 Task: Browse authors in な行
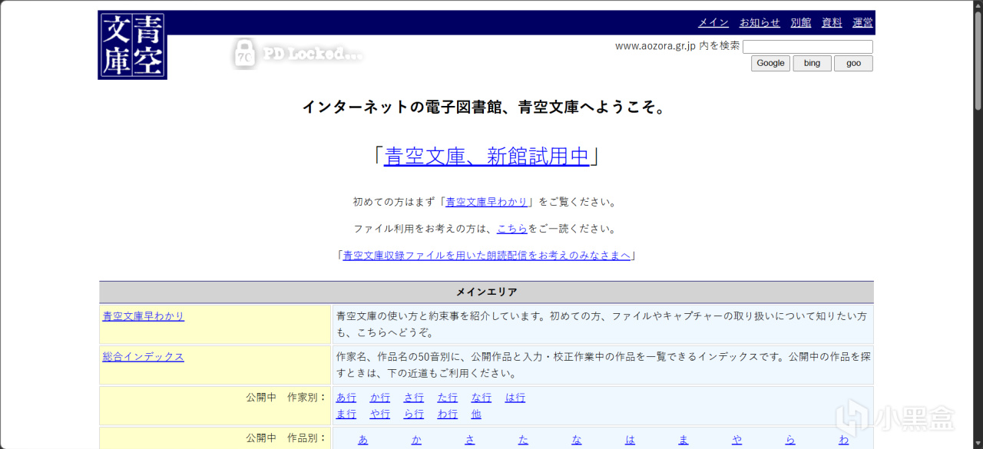pos(482,398)
